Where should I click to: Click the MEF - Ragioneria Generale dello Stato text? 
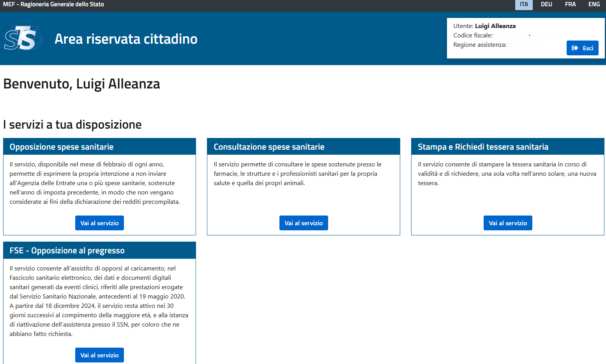tap(53, 5)
